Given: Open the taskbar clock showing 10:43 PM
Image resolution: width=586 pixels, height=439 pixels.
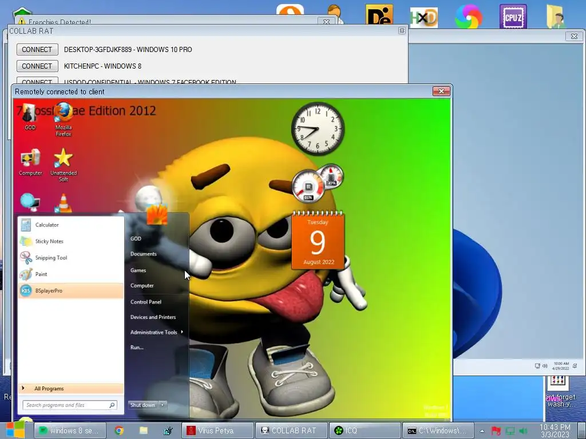Looking at the screenshot, I should pyautogui.click(x=555, y=430).
